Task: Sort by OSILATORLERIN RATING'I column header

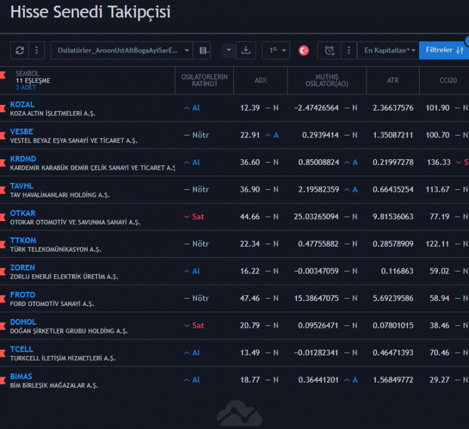Action: click(x=204, y=81)
